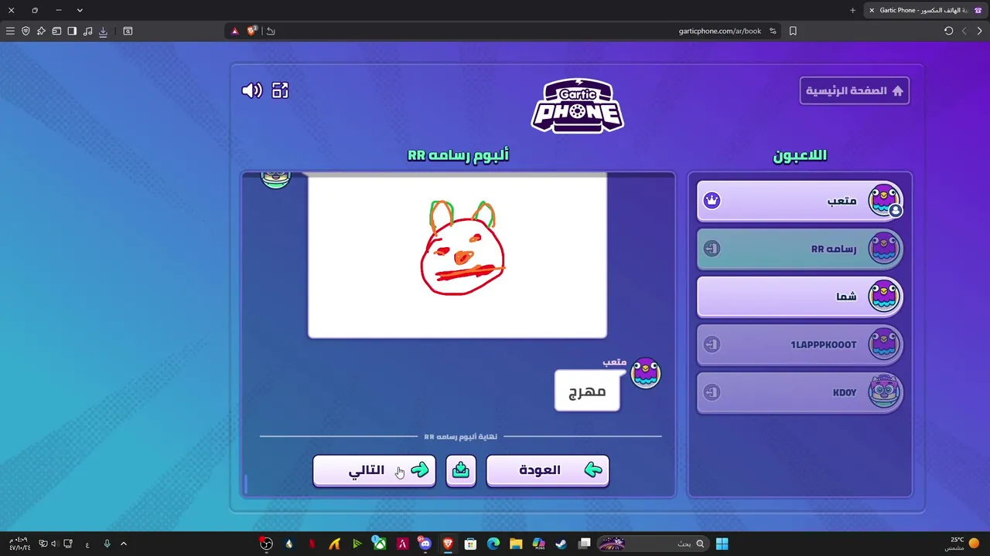
Task: Download the album with the save icon
Action: (x=461, y=470)
